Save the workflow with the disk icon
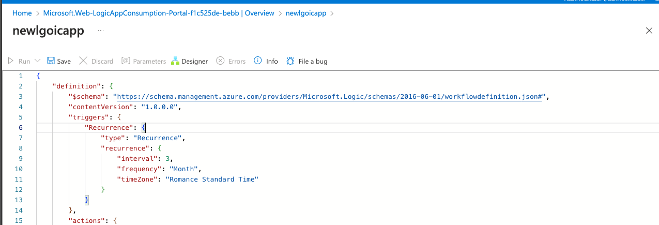Screen dimensions: 659x225 51,61
